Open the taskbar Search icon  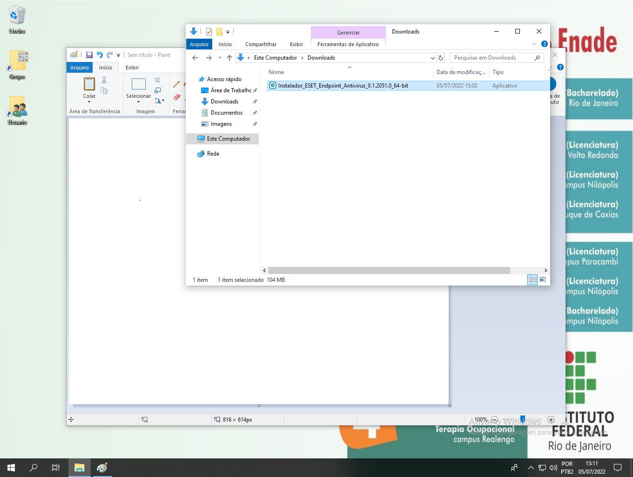pos(34,468)
